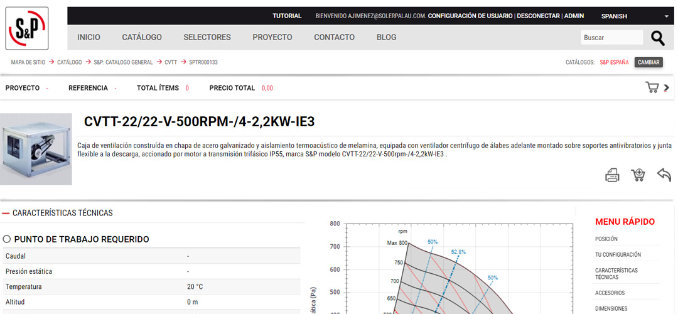The image size is (678, 314).
Task: Expand project bar with right chevron
Action: [667, 88]
